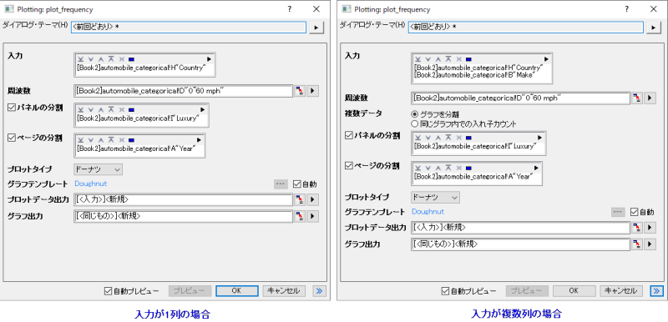The width and height of the screenshot is (668, 322).
Task: Toggle パネルの分割 checkbox in left dialog
Action: [x=12, y=107]
